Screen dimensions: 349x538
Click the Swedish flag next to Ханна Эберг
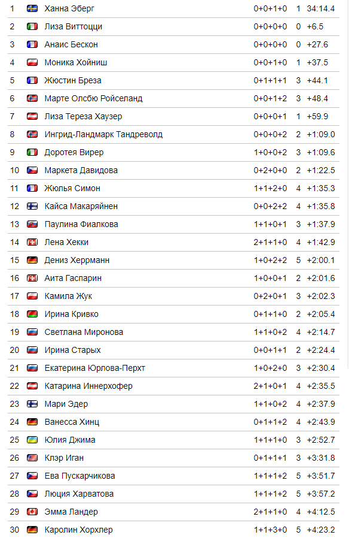coord(32,8)
